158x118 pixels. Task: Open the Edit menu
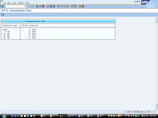tap(9, 3)
